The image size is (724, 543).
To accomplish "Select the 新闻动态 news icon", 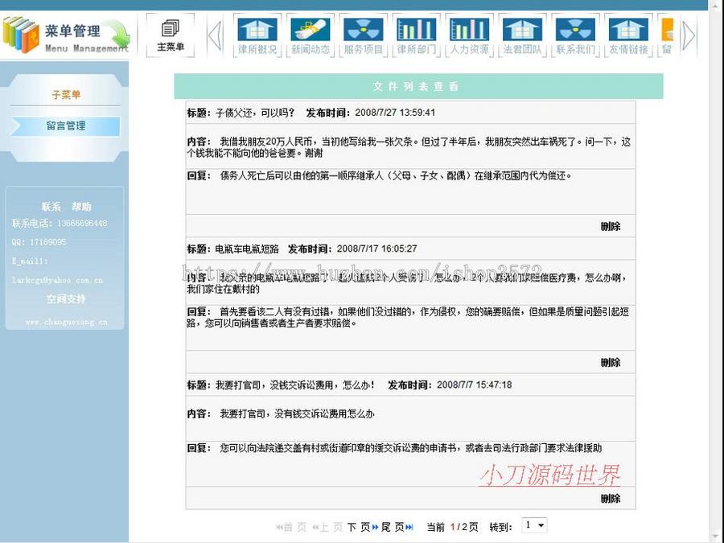I will click(x=311, y=34).
